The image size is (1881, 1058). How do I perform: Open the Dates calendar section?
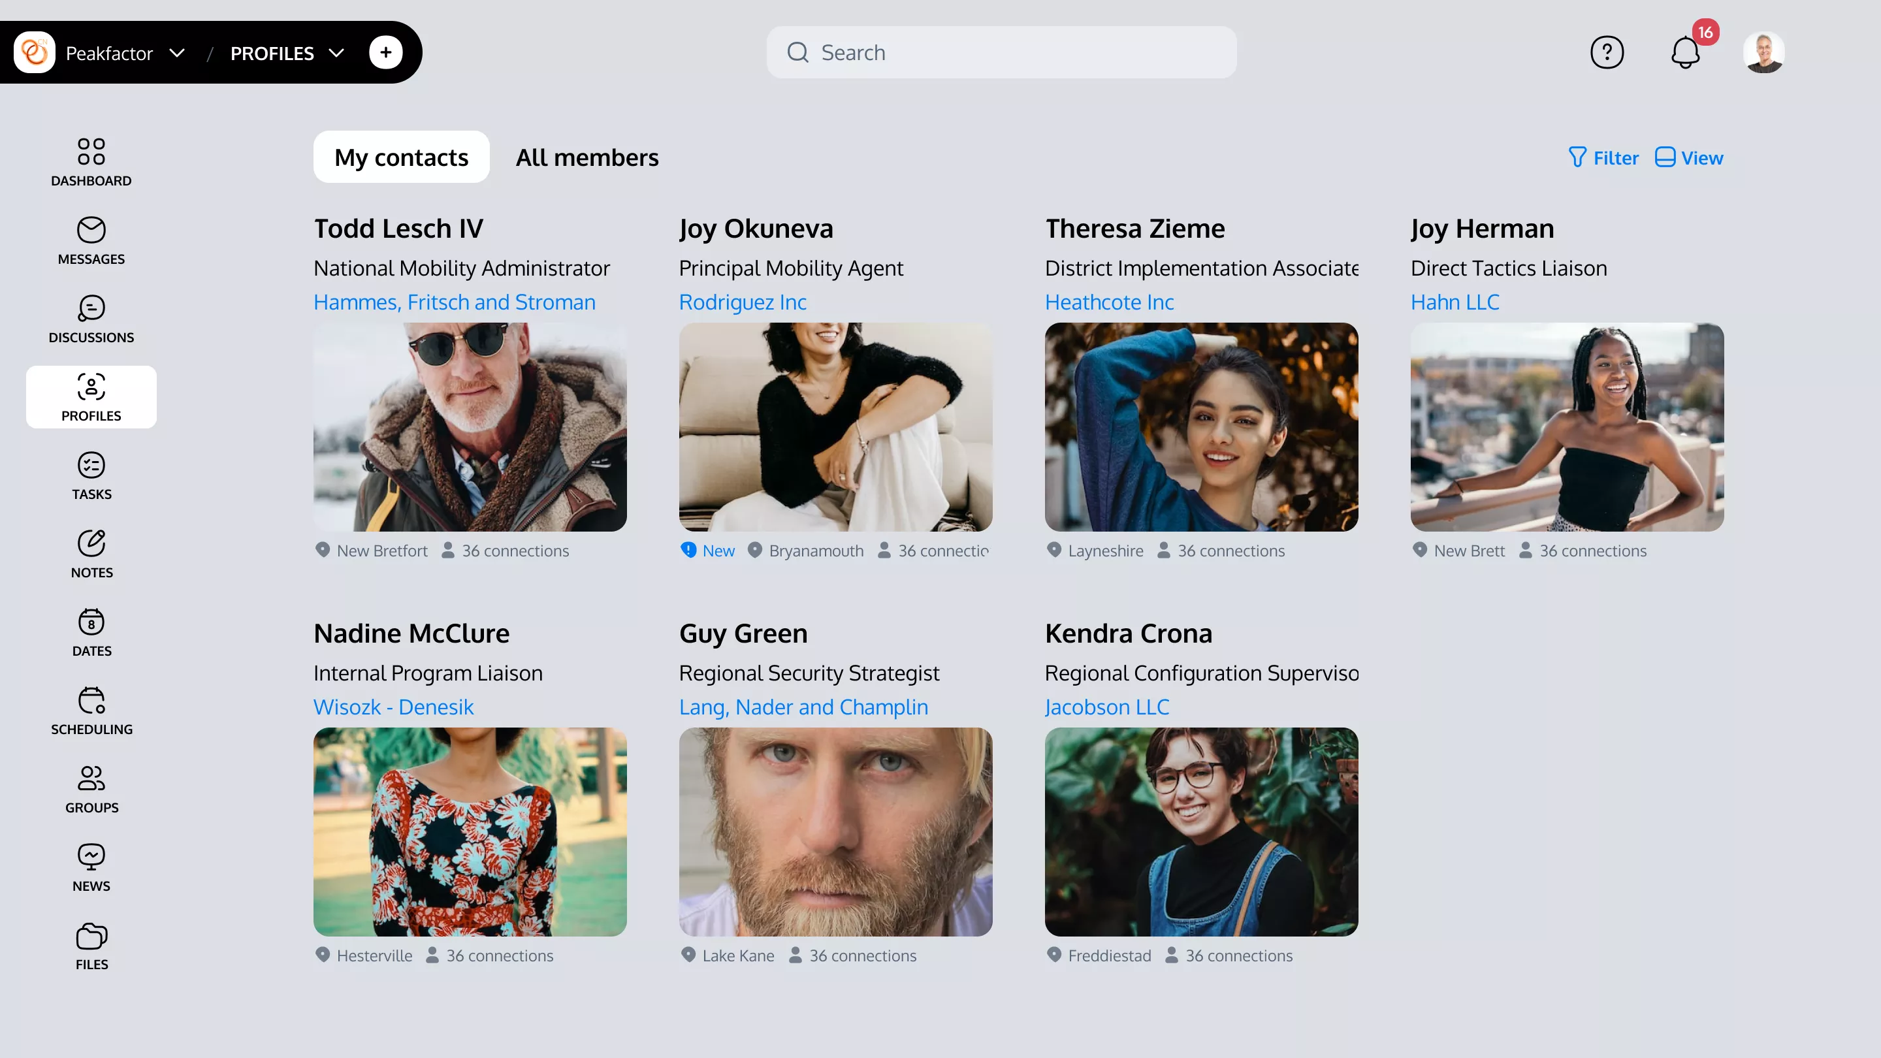point(91,632)
